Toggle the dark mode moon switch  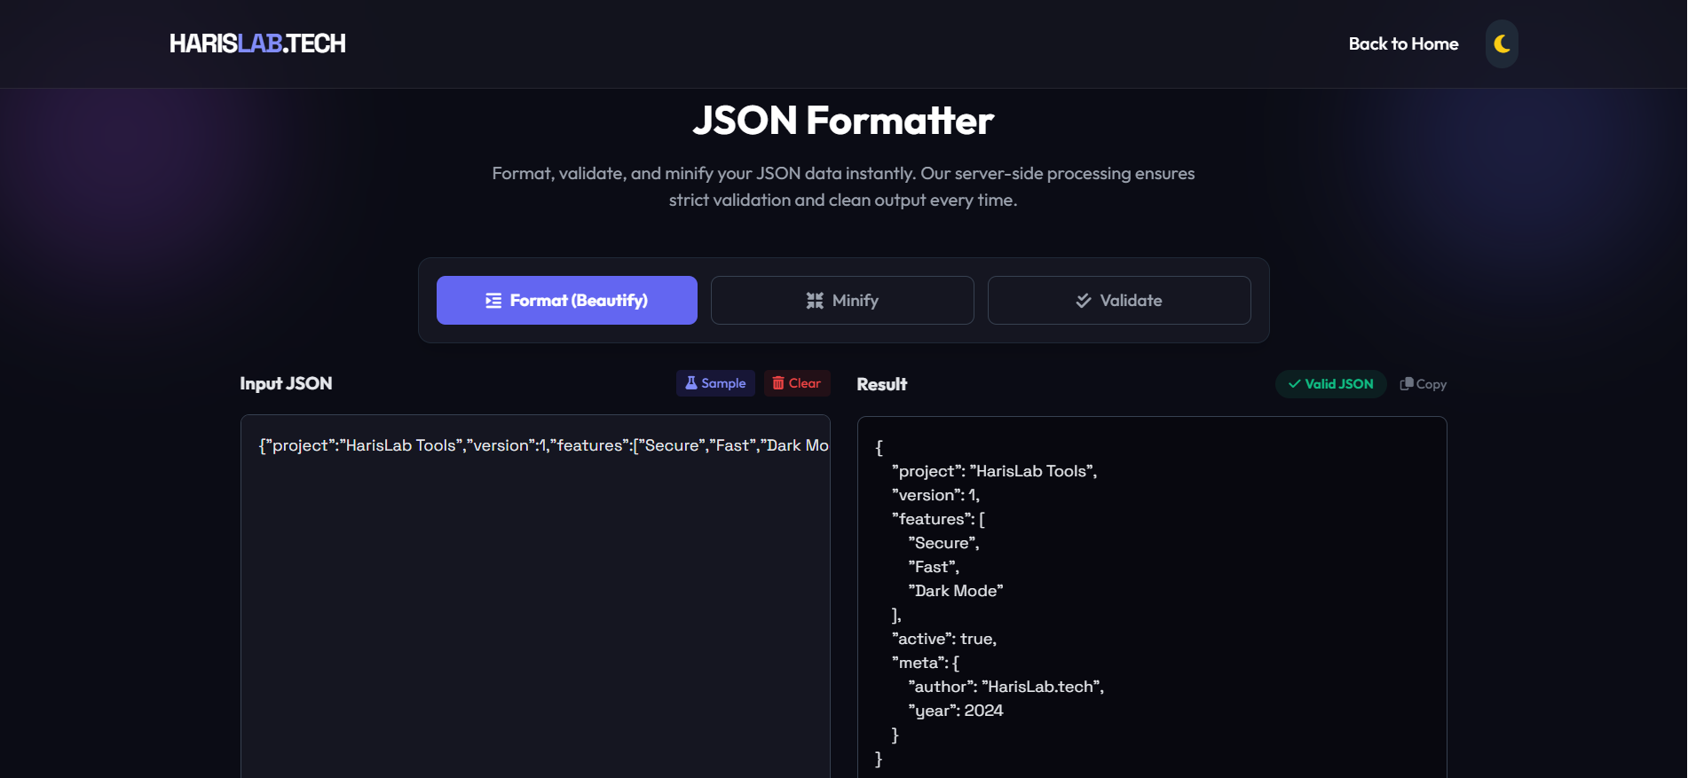(x=1502, y=43)
